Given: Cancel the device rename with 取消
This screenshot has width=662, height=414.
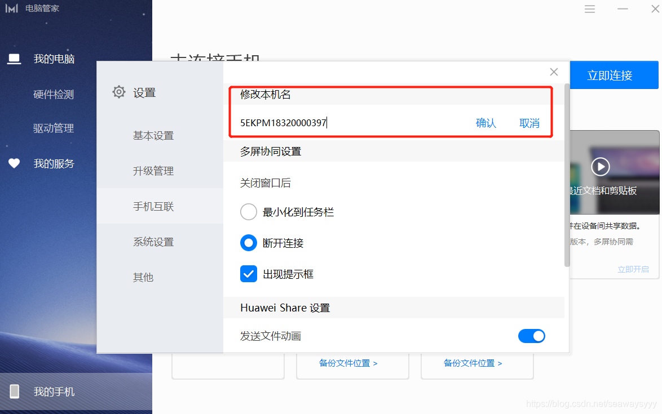Looking at the screenshot, I should (529, 123).
